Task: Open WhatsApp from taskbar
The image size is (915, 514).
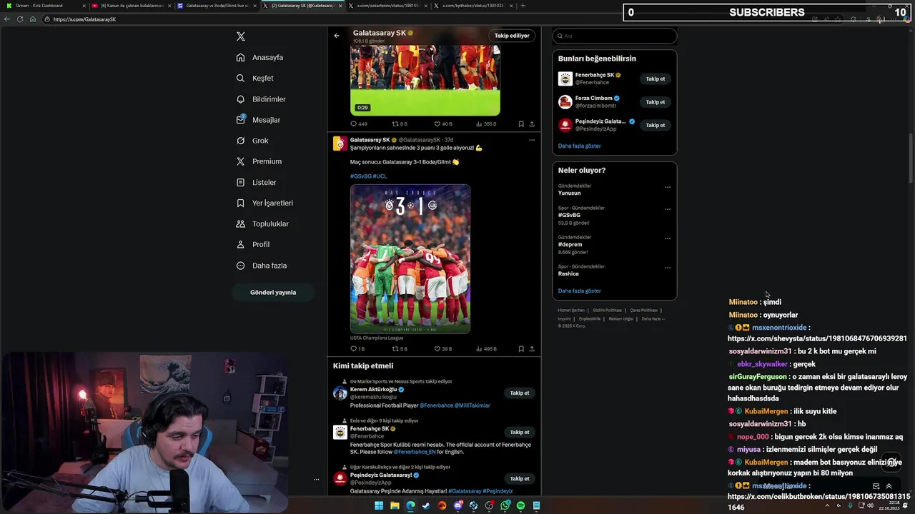Action: point(505,506)
